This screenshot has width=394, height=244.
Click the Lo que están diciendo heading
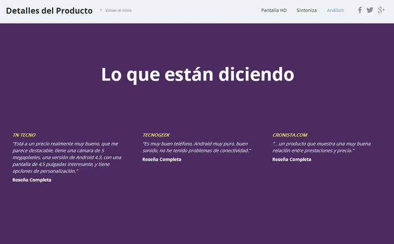tap(197, 74)
